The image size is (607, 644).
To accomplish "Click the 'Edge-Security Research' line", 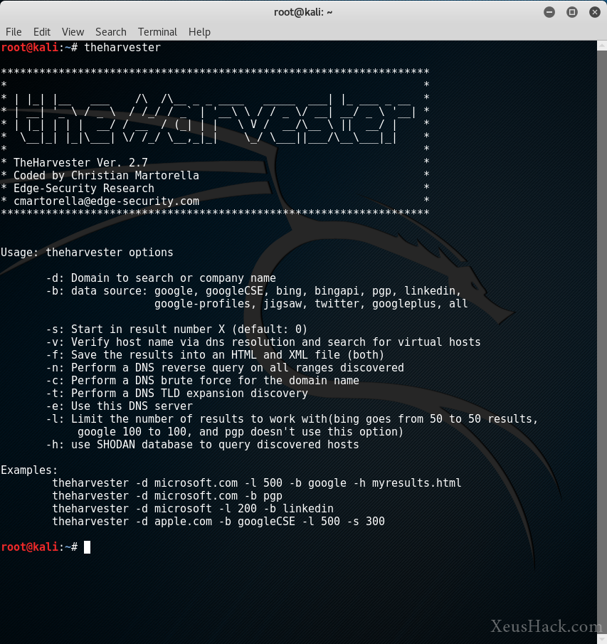I will pyautogui.click(x=84, y=188).
